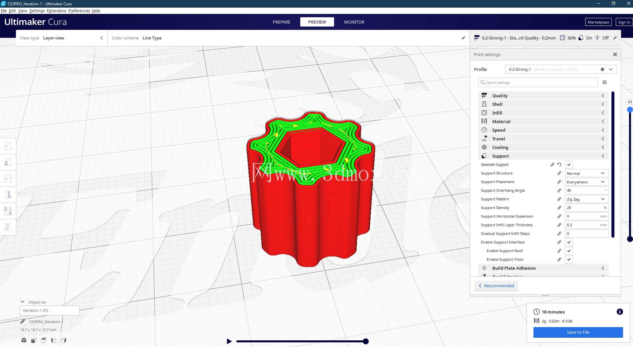This screenshot has height=347, width=633.
Task: Open Support Blocker tool
Action: coord(8,227)
